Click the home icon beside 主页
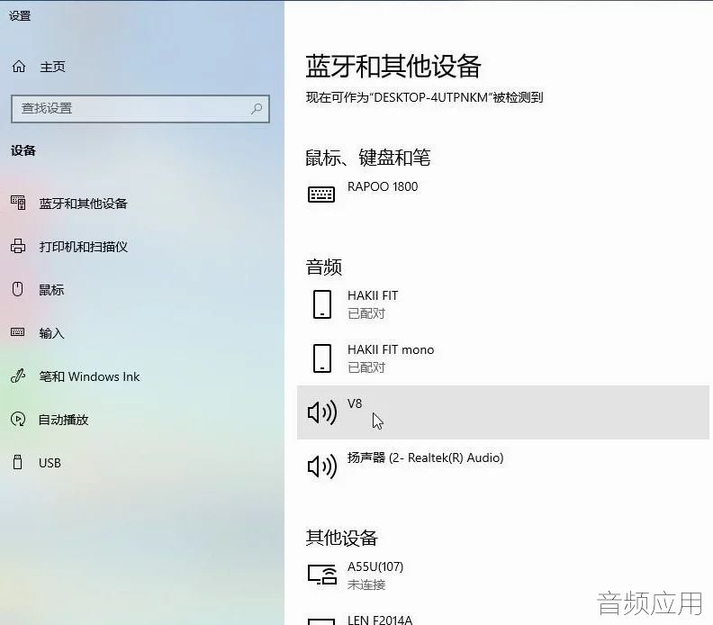The height and width of the screenshot is (625, 713). click(19, 67)
